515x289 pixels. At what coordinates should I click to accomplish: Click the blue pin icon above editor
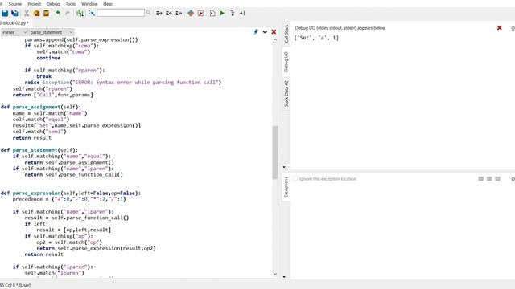[256, 32]
